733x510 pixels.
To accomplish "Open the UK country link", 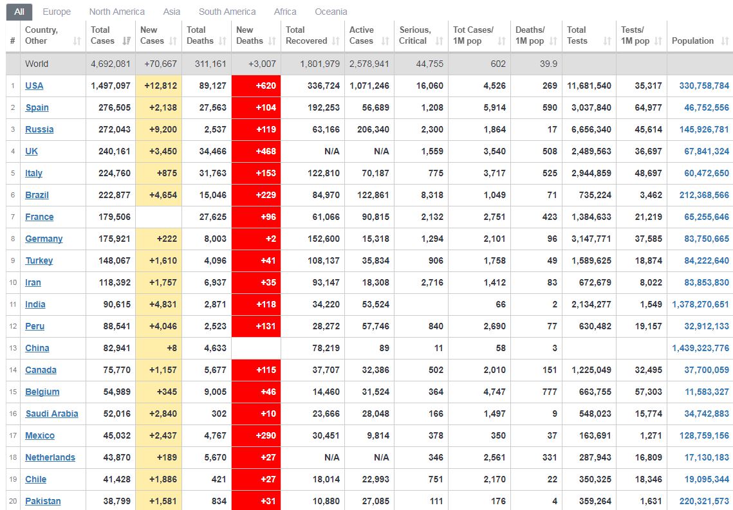I will pos(32,151).
